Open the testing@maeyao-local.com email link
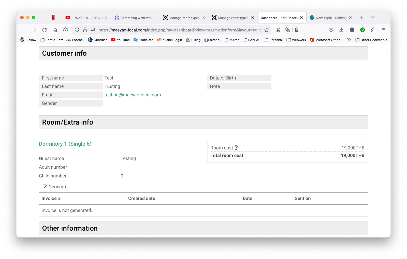407x259 pixels. click(133, 95)
